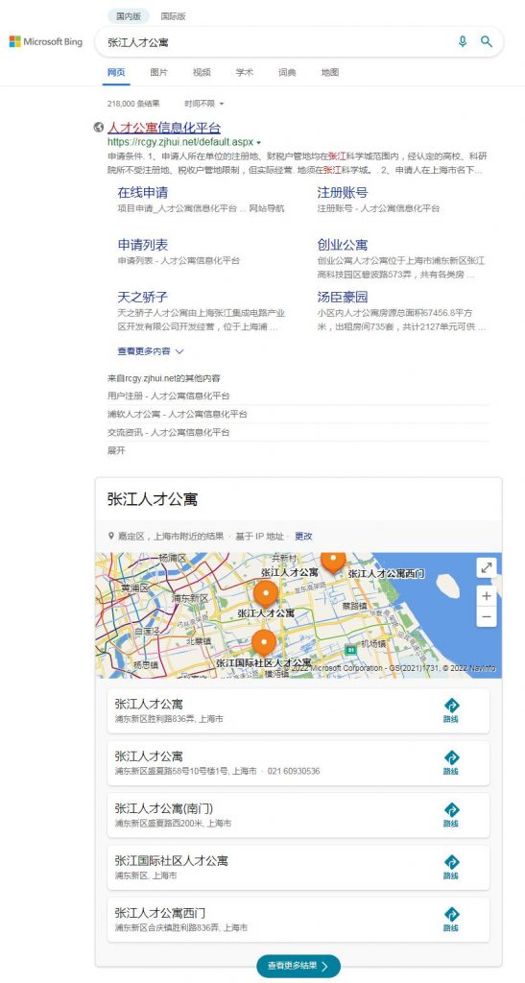
Task: Open the 张江国际社区人才公寓 listing
Action: [298, 867]
